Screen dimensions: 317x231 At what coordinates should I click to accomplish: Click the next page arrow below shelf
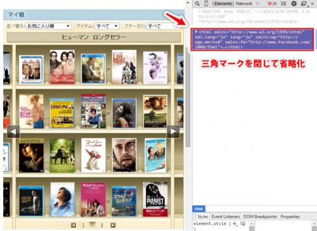tap(113, 225)
